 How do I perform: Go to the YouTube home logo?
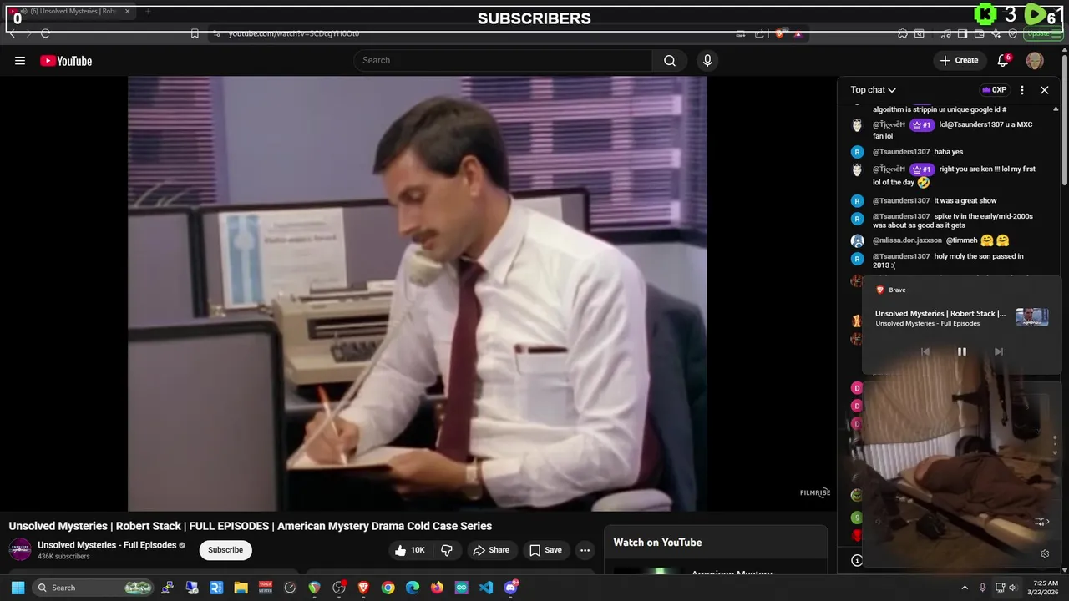tap(66, 60)
